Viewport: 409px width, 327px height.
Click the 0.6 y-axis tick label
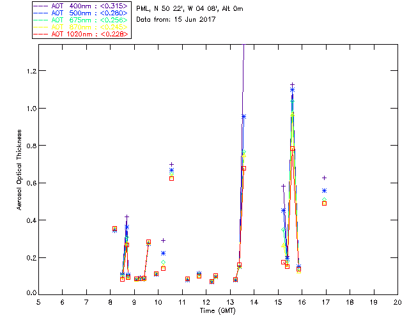pos(31,183)
